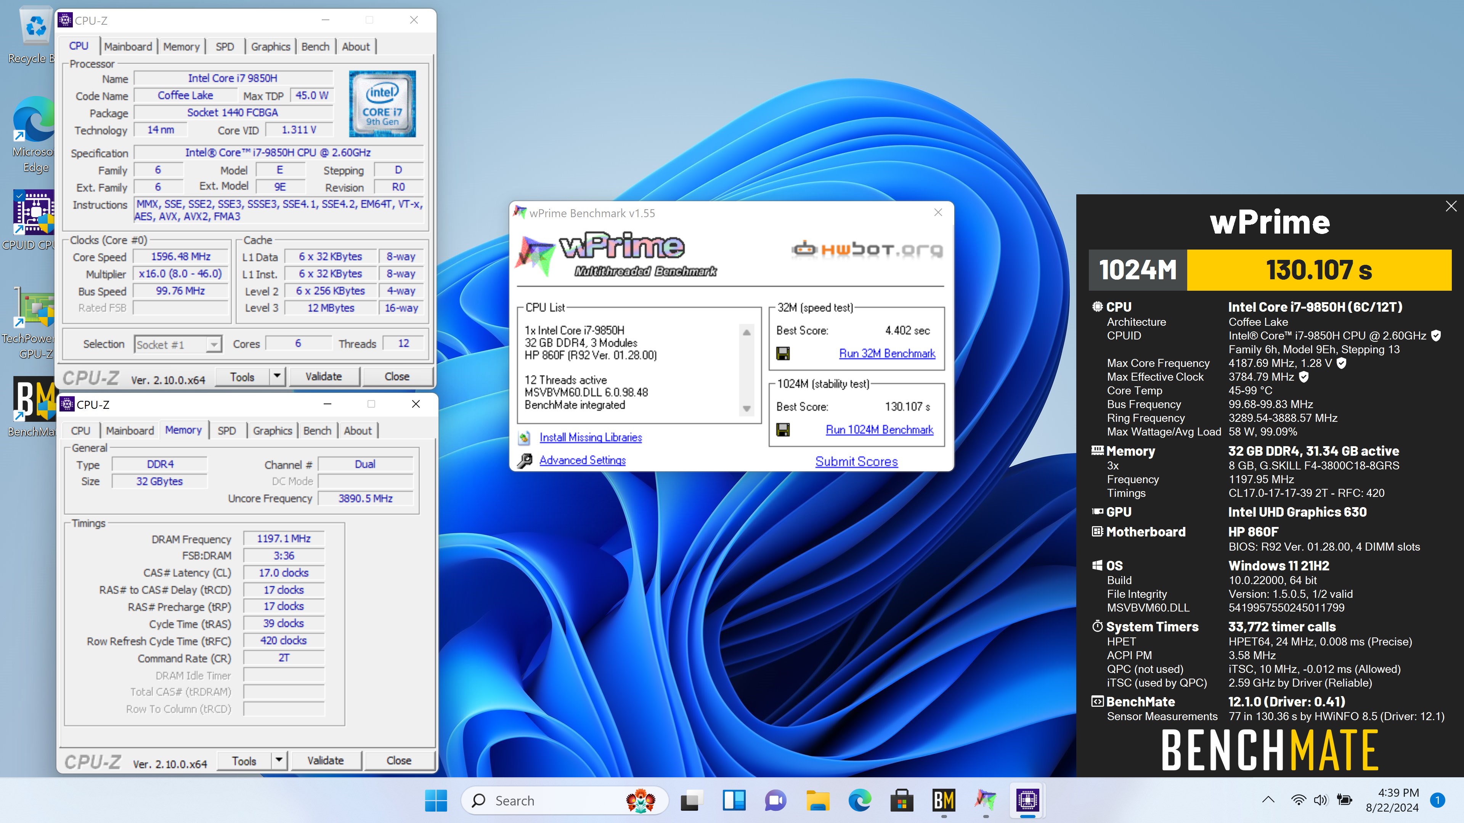Open the Wi-Fi network tray icon
The height and width of the screenshot is (823, 1464).
coord(1298,800)
